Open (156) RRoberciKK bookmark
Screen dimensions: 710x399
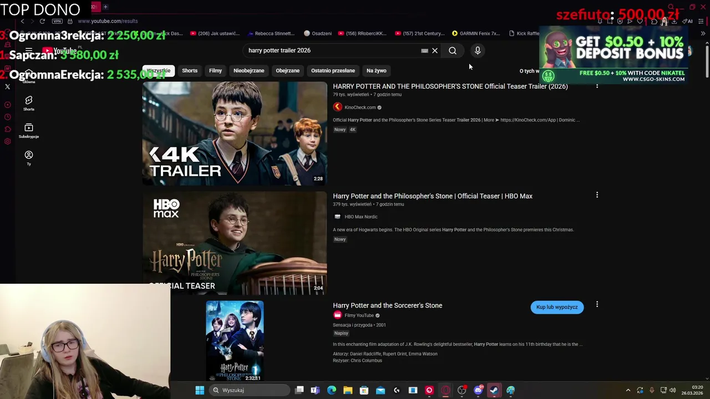click(x=362, y=33)
